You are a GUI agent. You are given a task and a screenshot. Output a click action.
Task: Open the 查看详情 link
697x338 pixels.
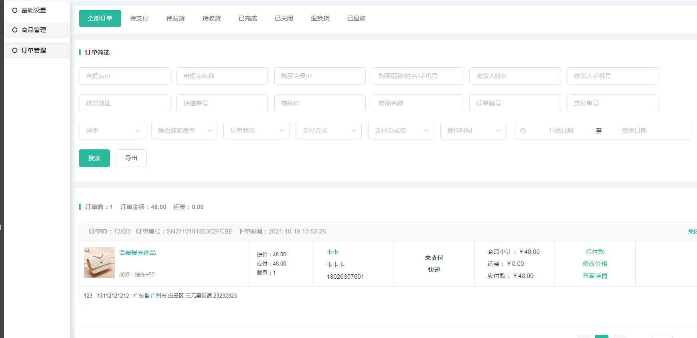click(595, 276)
